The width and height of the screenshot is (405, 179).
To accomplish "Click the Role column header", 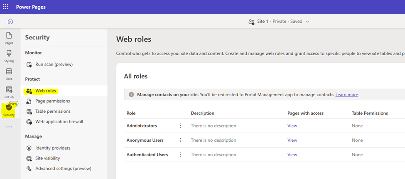I will point(131,113).
